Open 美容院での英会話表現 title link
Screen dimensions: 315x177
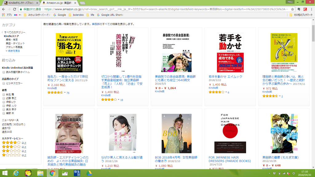[175, 78]
